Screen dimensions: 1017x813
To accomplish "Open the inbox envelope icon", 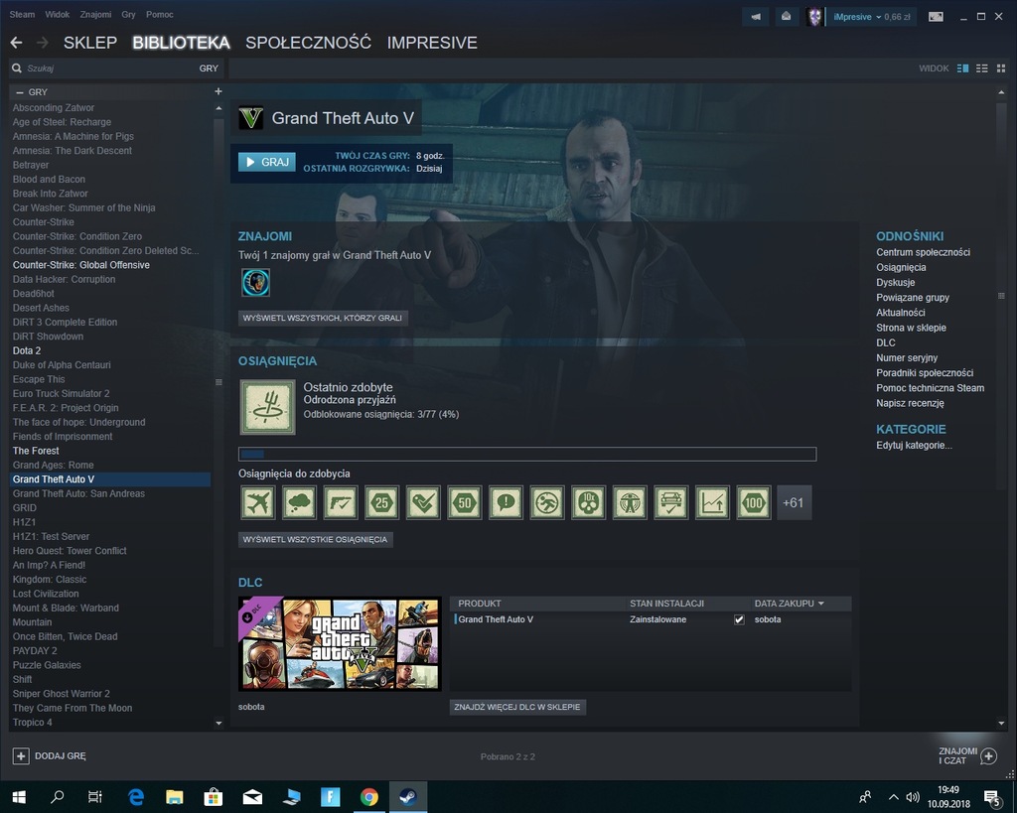I will (x=786, y=17).
